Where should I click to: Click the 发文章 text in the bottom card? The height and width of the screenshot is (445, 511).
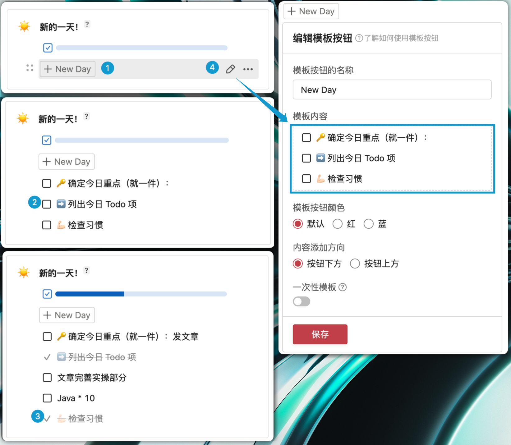click(x=186, y=337)
